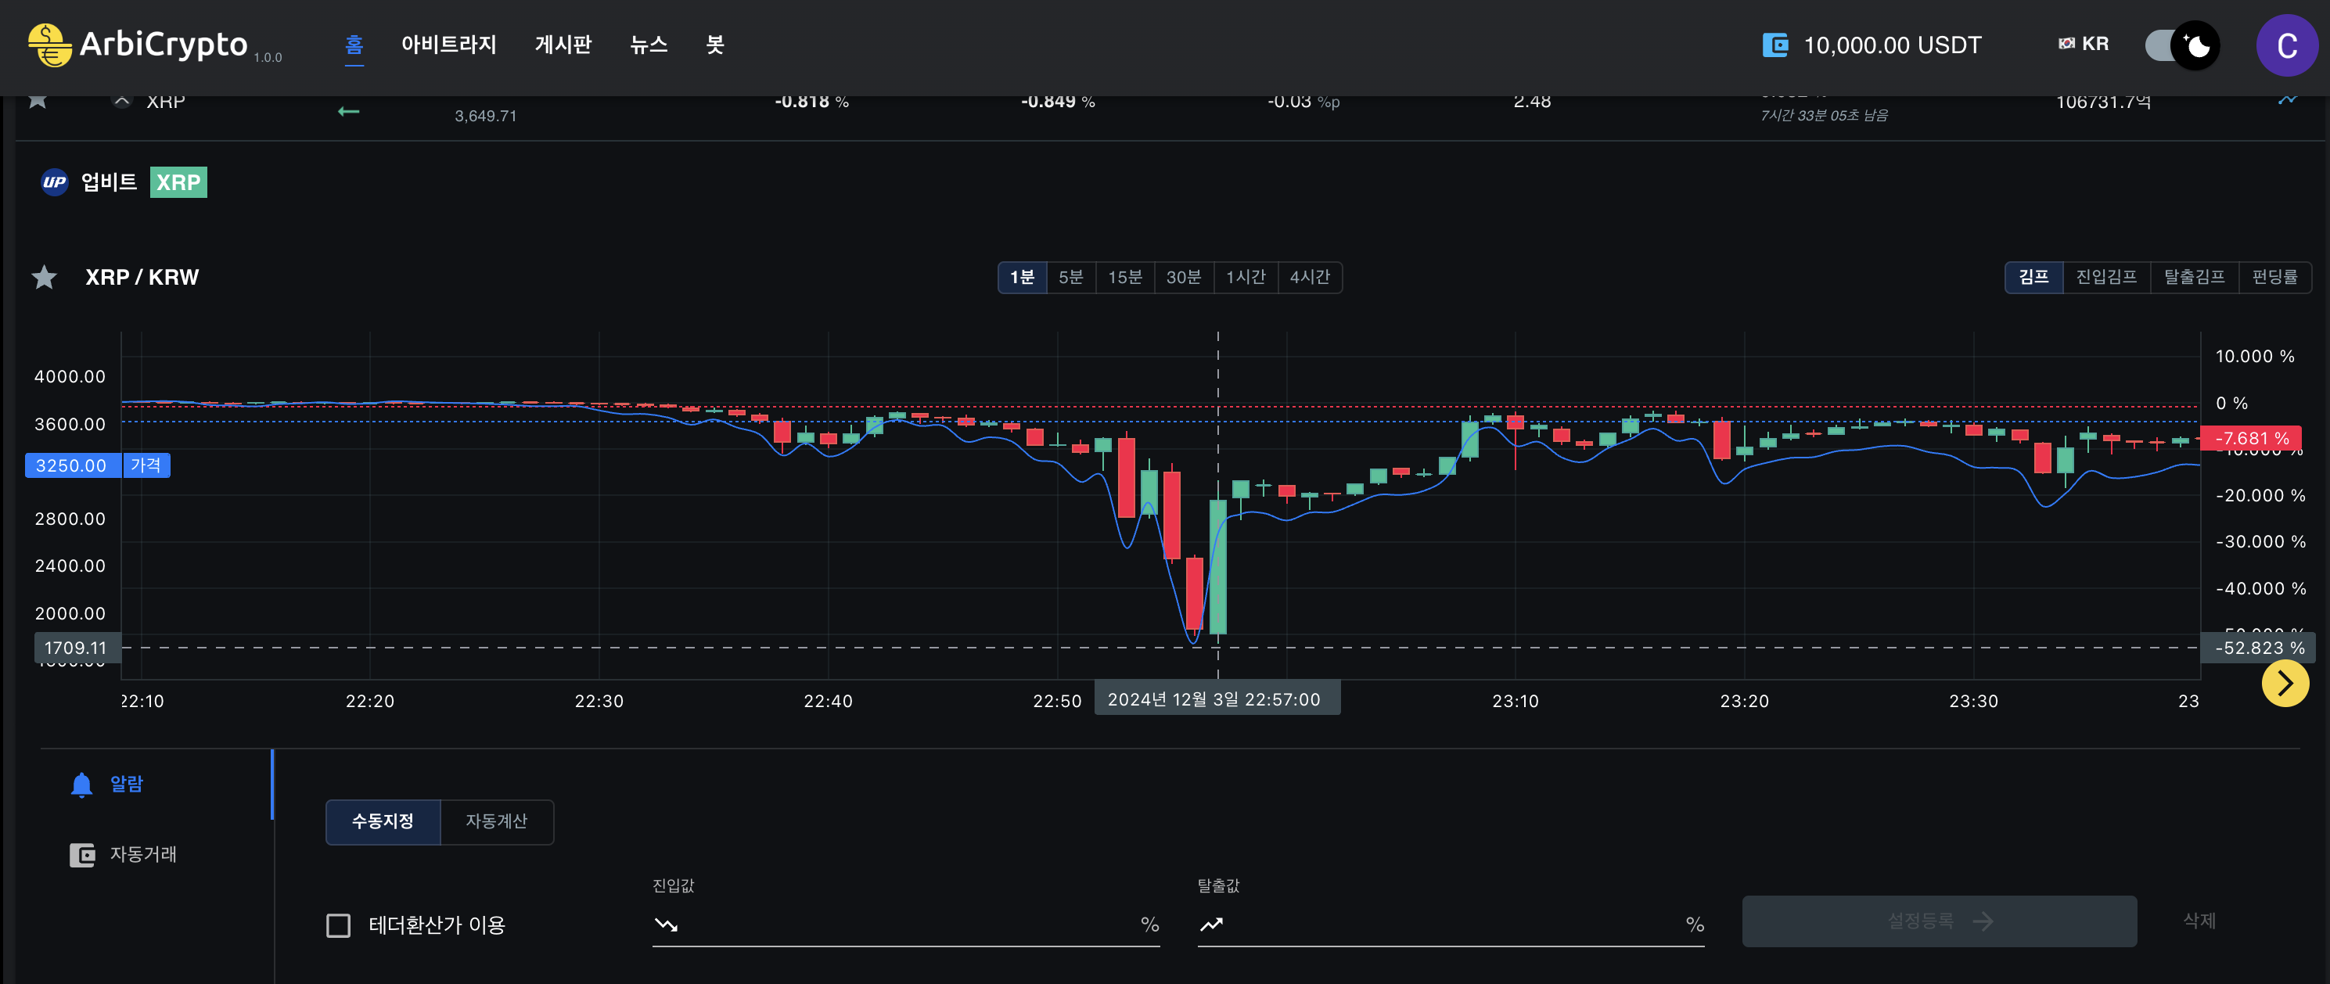The image size is (2330, 984).
Task: Open user profile avatar C
Action: 2287,45
